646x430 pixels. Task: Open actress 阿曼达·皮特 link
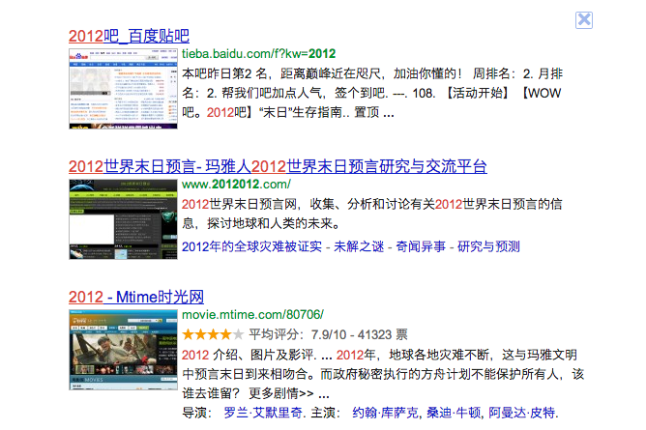pyautogui.click(x=522, y=413)
